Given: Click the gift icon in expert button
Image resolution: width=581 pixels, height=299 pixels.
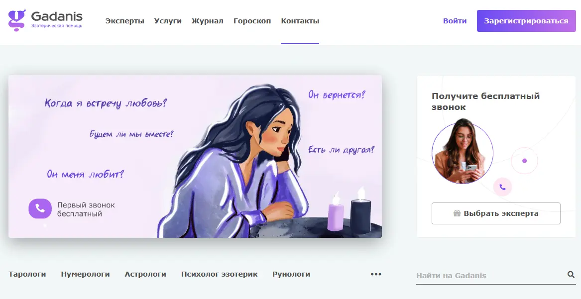Looking at the screenshot, I should tap(457, 213).
